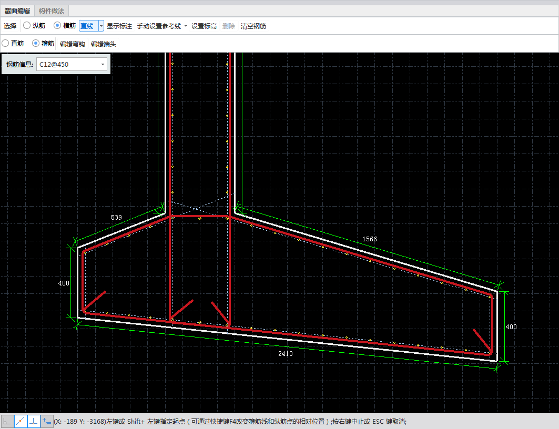Click the 设置标高 button
Image resolution: width=559 pixels, height=429 pixels.
204,26
